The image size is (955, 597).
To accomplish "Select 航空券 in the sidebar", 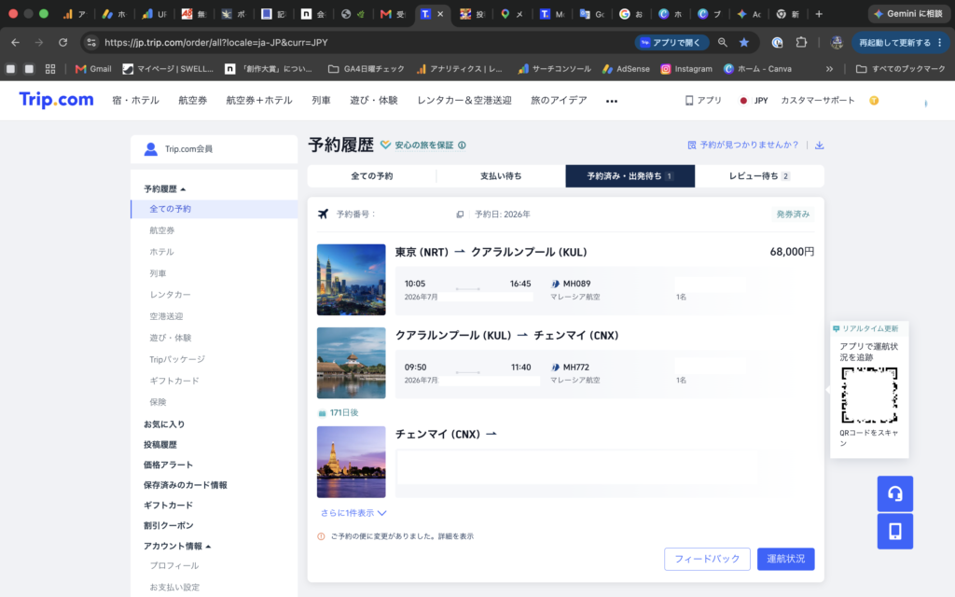I will [162, 230].
